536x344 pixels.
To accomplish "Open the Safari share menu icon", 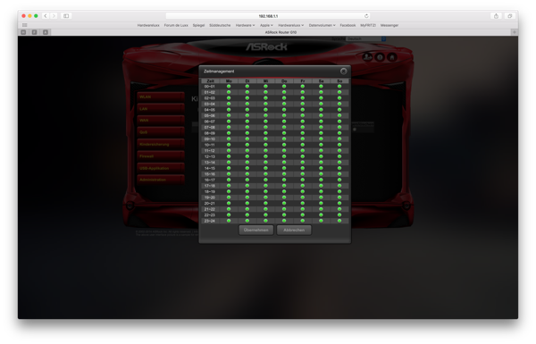I will click(496, 16).
